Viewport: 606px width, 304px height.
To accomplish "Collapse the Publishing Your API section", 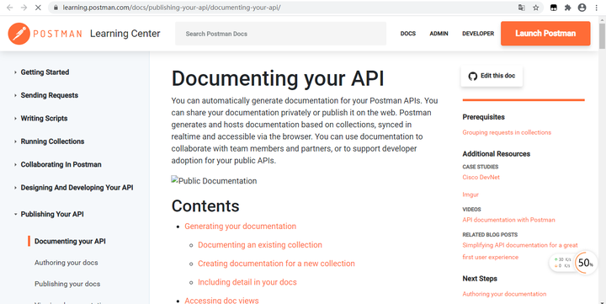I will point(52,214).
